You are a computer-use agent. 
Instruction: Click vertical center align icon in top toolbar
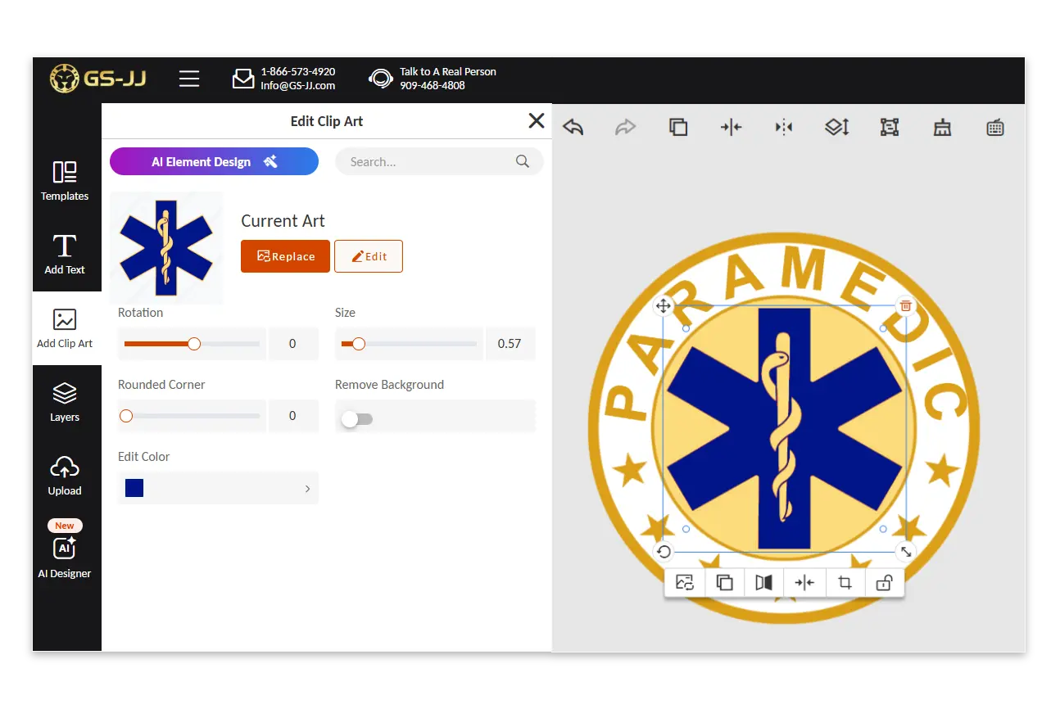(784, 127)
